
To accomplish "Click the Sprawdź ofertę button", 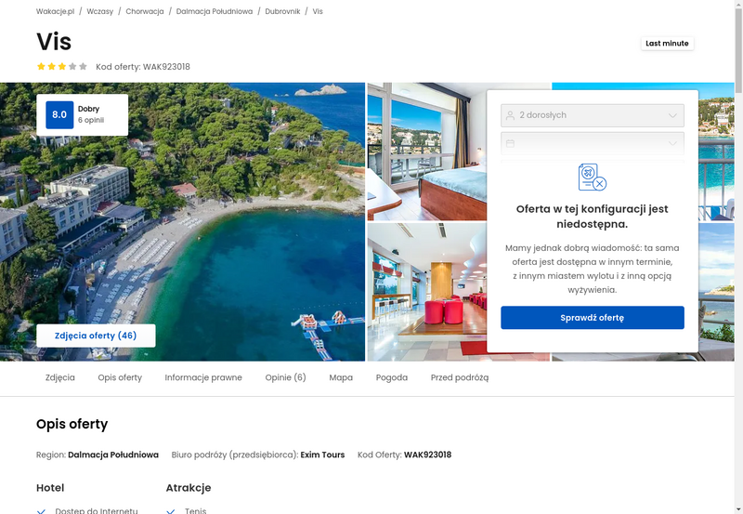I will point(593,318).
